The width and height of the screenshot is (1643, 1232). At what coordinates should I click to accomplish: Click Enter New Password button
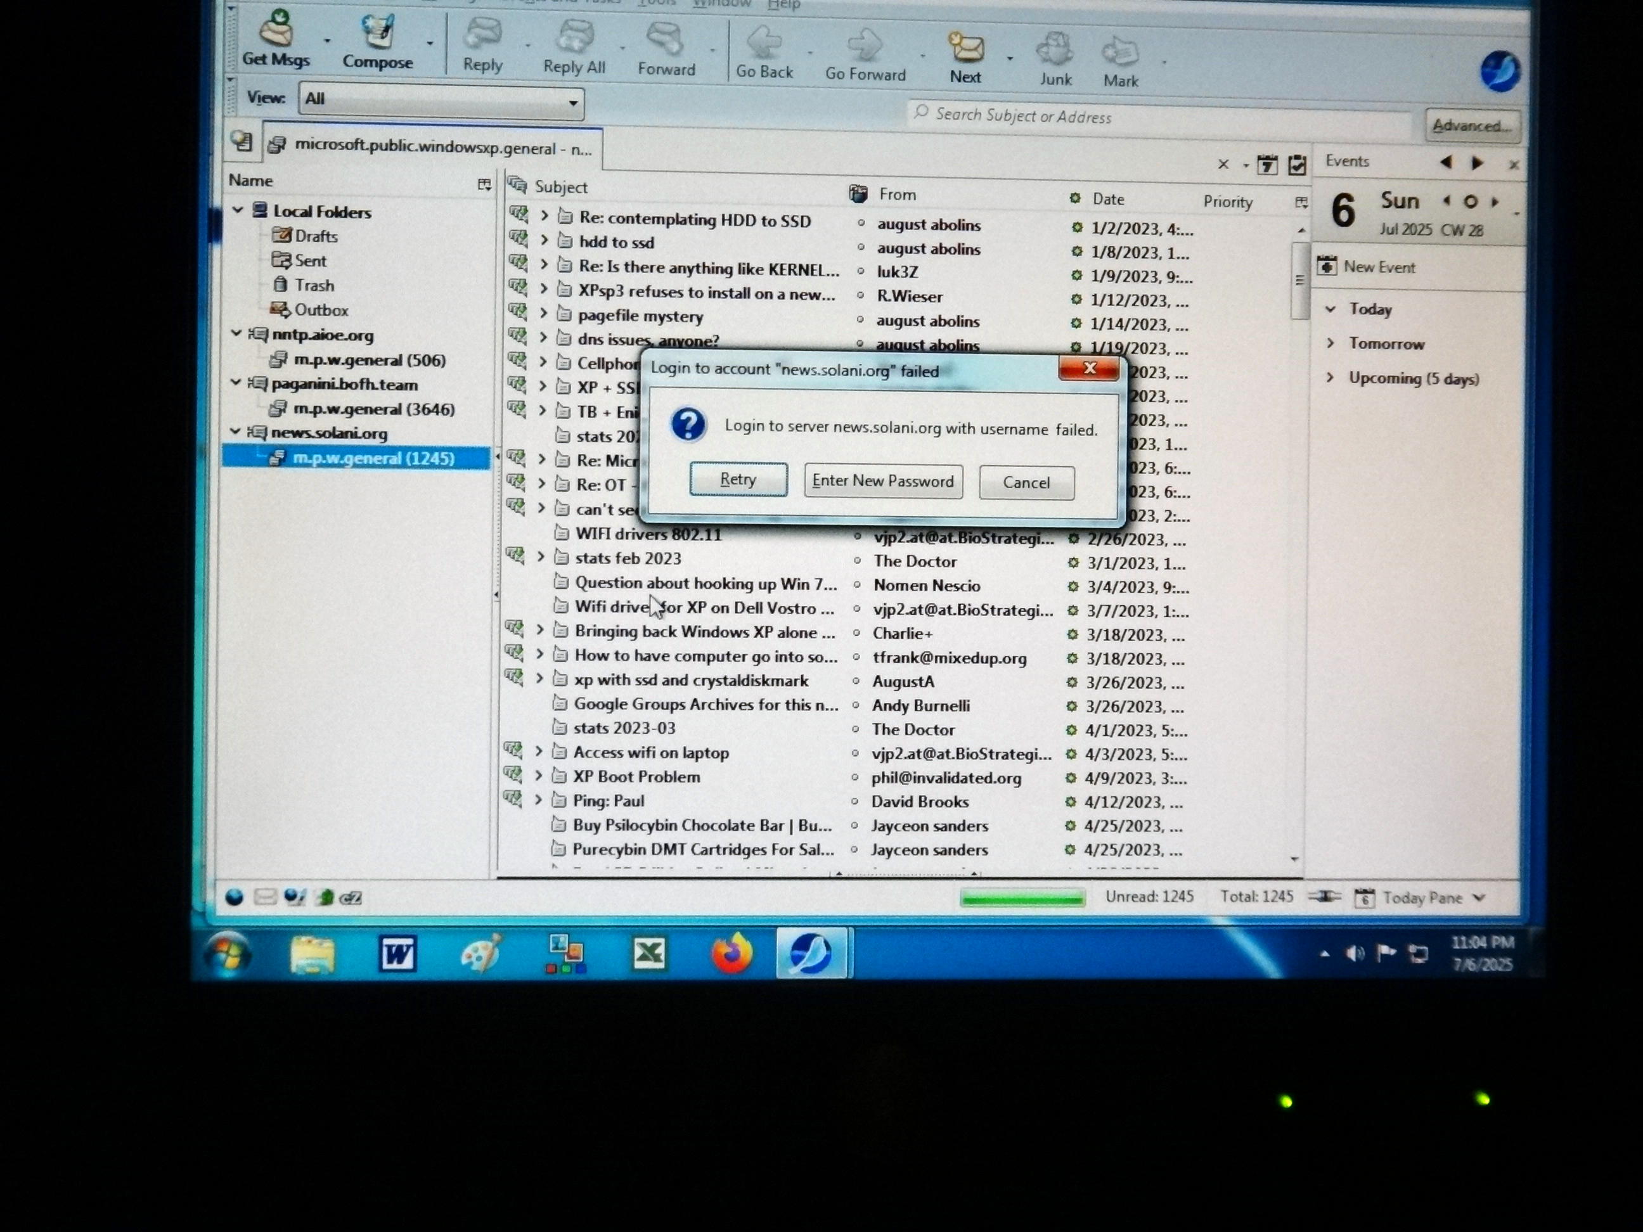click(883, 481)
